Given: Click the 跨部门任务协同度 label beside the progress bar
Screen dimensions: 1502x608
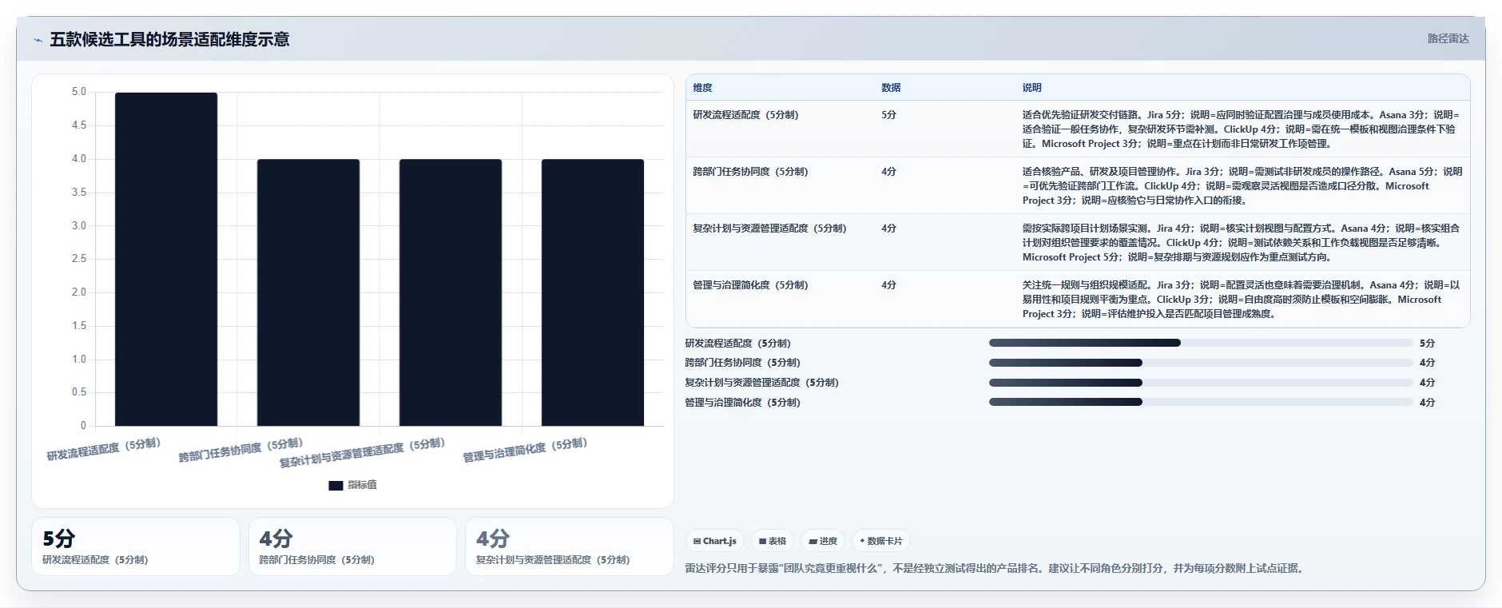Looking at the screenshot, I should tap(742, 363).
